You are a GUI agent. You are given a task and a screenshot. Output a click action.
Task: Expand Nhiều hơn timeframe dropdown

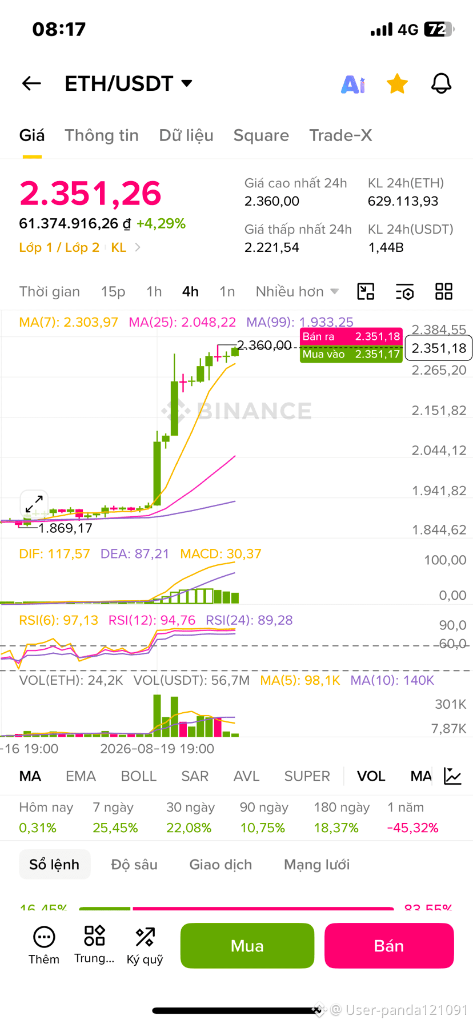297,292
